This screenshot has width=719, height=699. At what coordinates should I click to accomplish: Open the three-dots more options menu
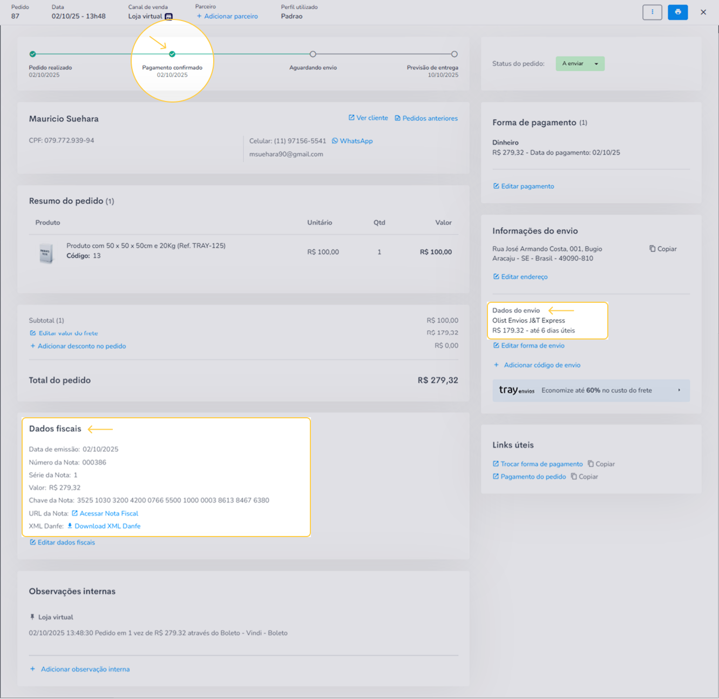(x=652, y=12)
